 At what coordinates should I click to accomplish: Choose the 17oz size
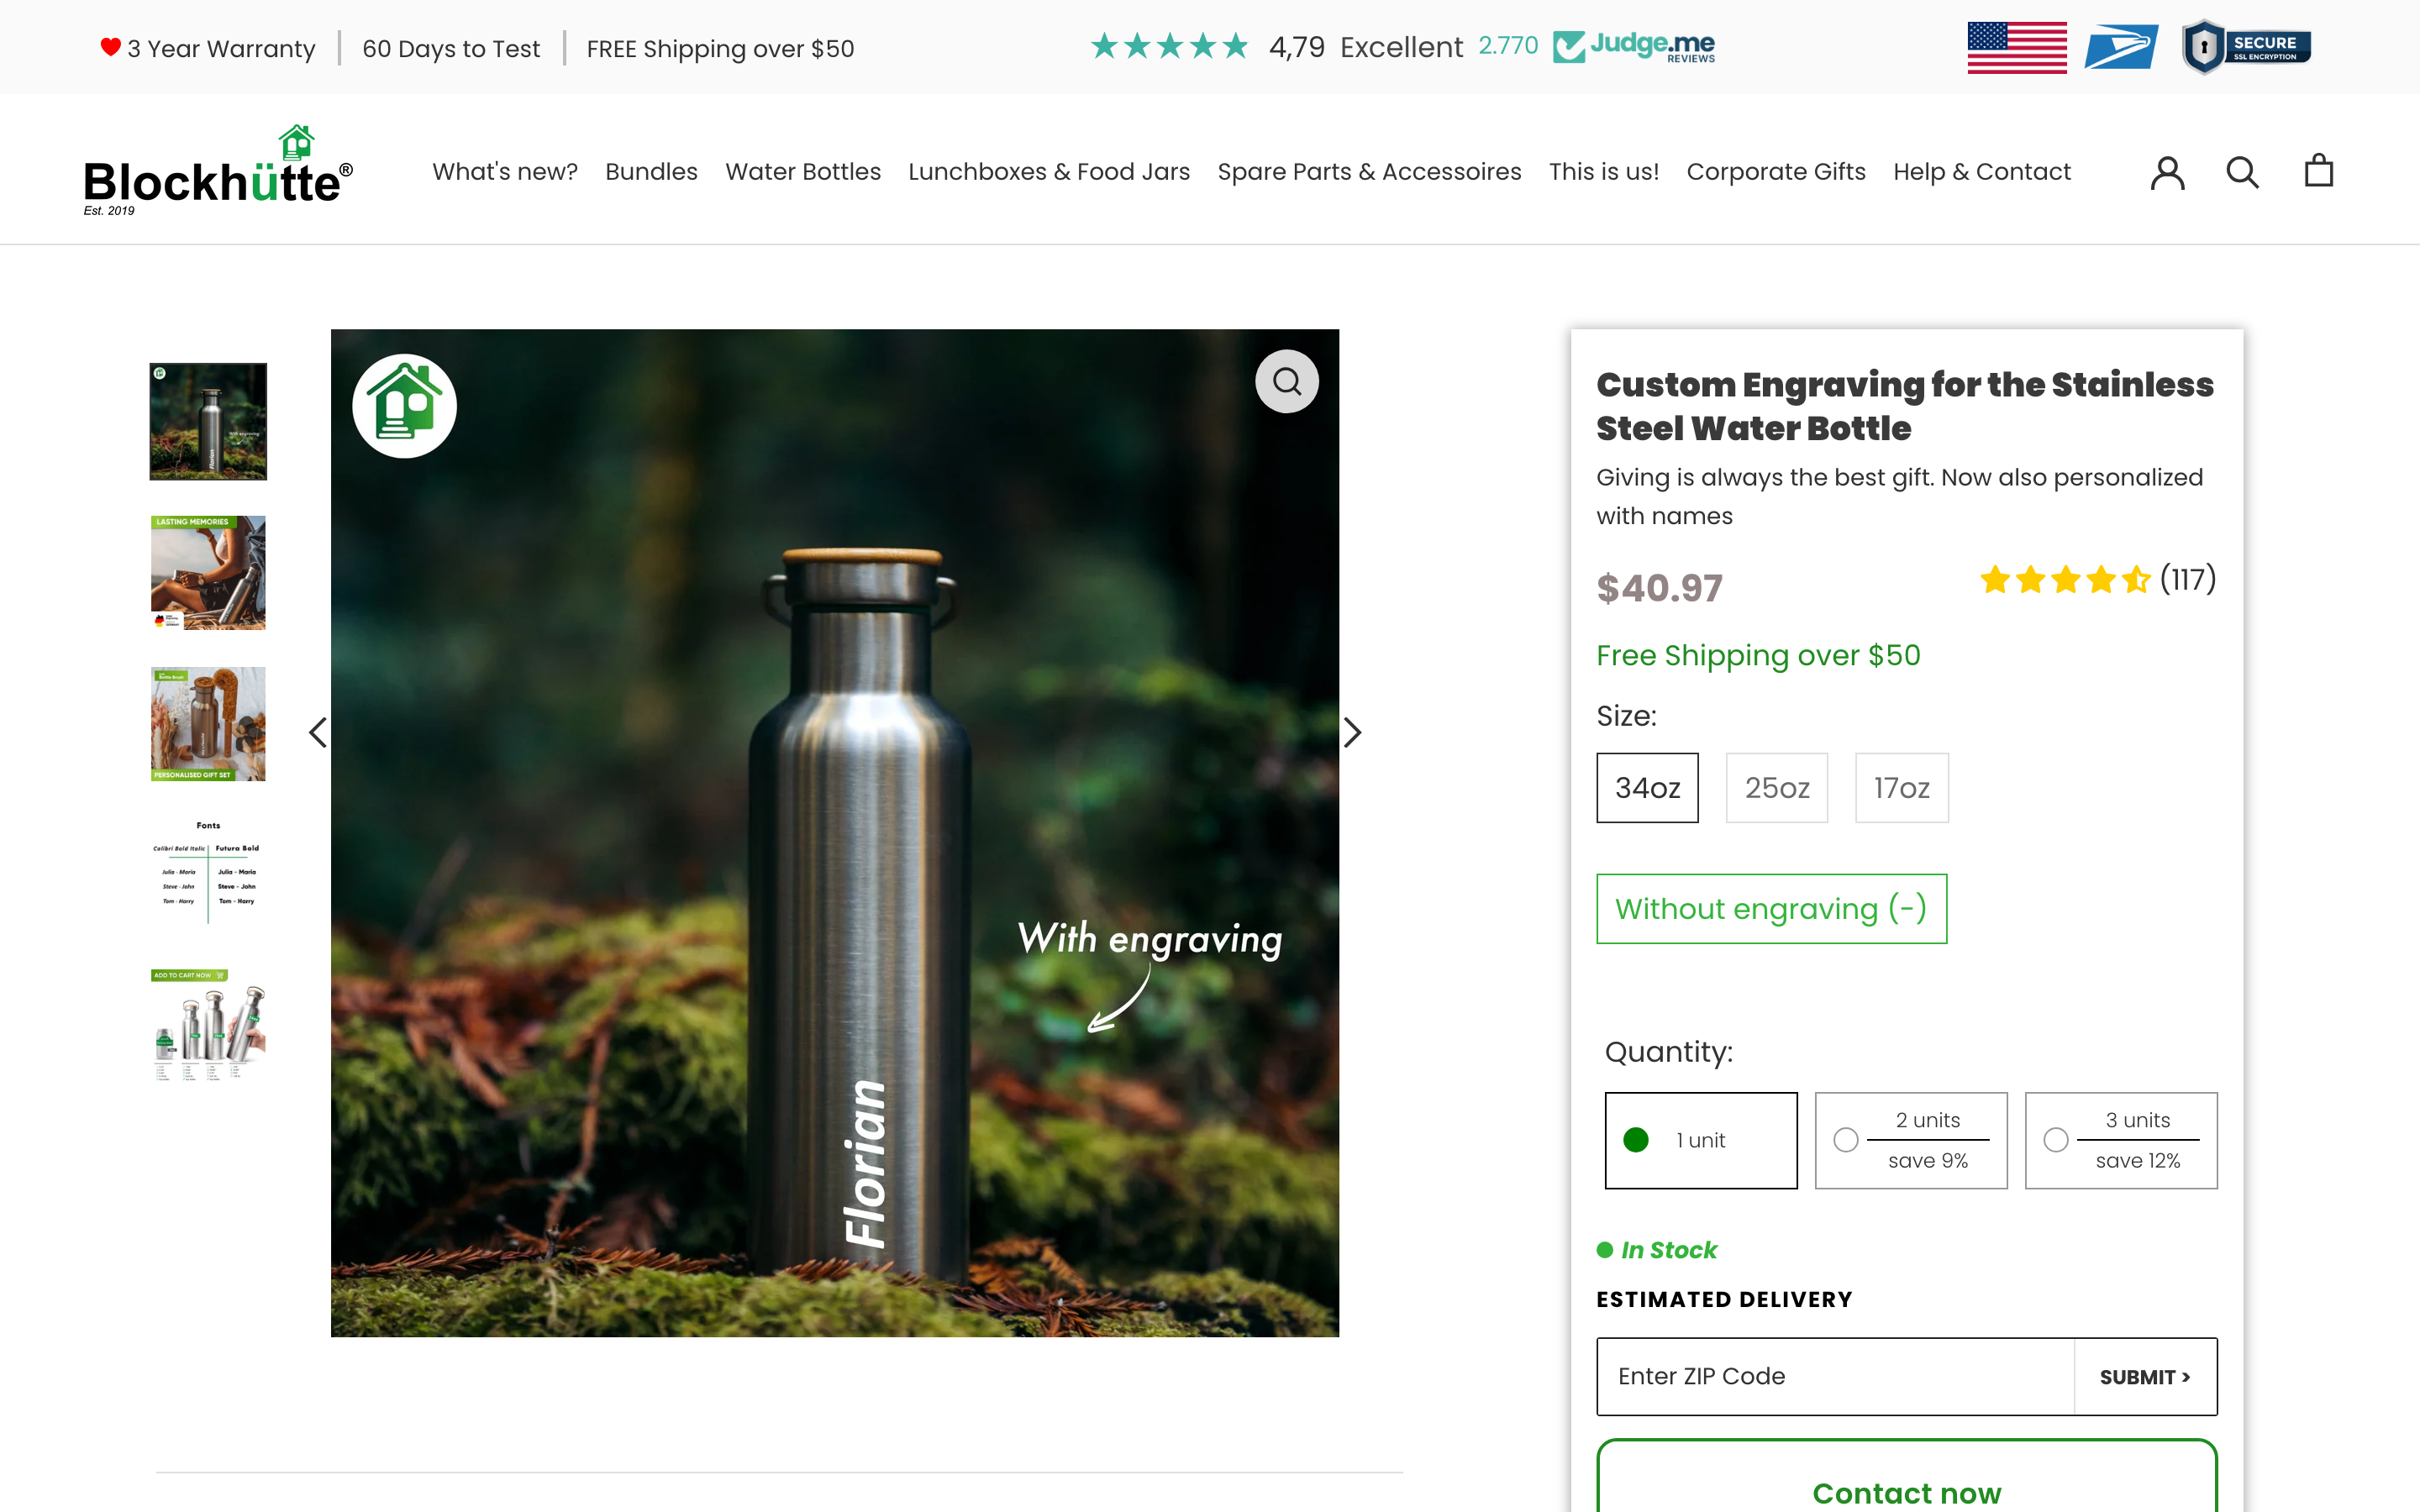(x=1901, y=788)
